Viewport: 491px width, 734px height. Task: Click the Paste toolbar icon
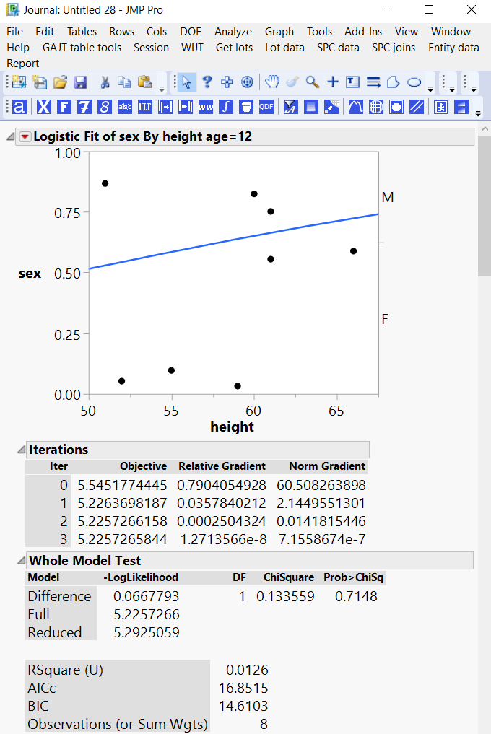click(x=144, y=82)
